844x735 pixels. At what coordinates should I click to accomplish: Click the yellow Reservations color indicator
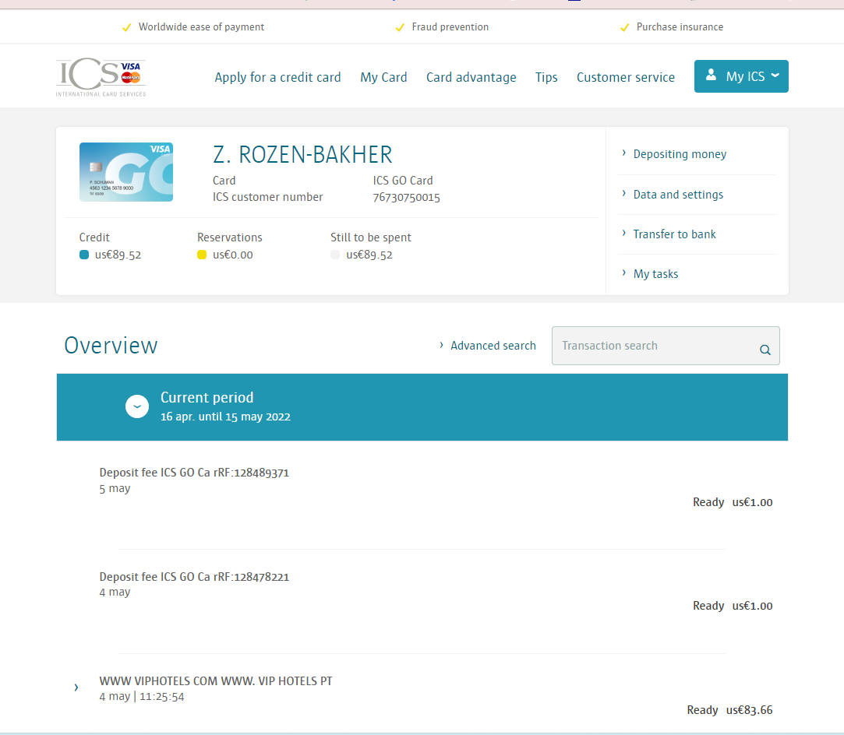coord(202,255)
